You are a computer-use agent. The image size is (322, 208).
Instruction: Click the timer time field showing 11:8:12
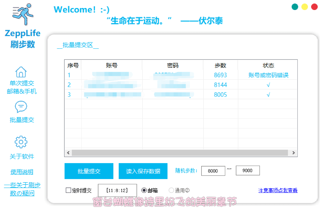coord(117,190)
